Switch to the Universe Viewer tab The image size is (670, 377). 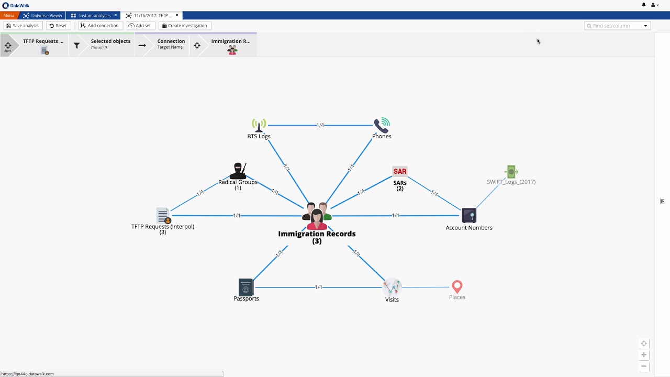click(43, 16)
